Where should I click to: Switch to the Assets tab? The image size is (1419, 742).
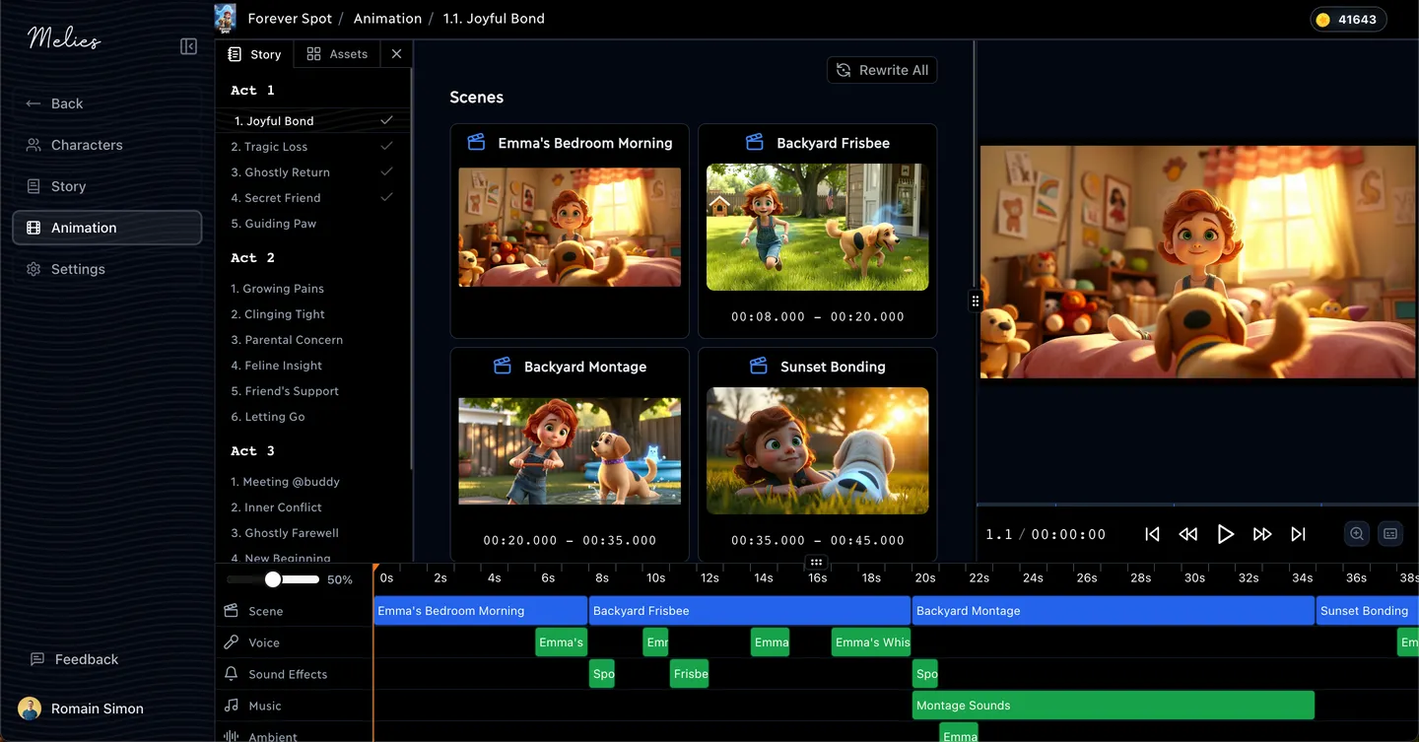pyautogui.click(x=337, y=53)
